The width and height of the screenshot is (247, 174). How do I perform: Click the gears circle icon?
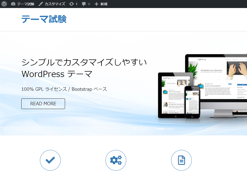[116, 160]
